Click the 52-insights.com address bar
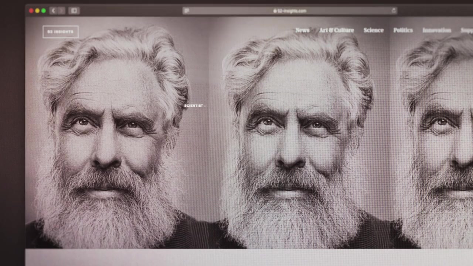Image resolution: width=473 pixels, height=266 pixels. [x=290, y=11]
